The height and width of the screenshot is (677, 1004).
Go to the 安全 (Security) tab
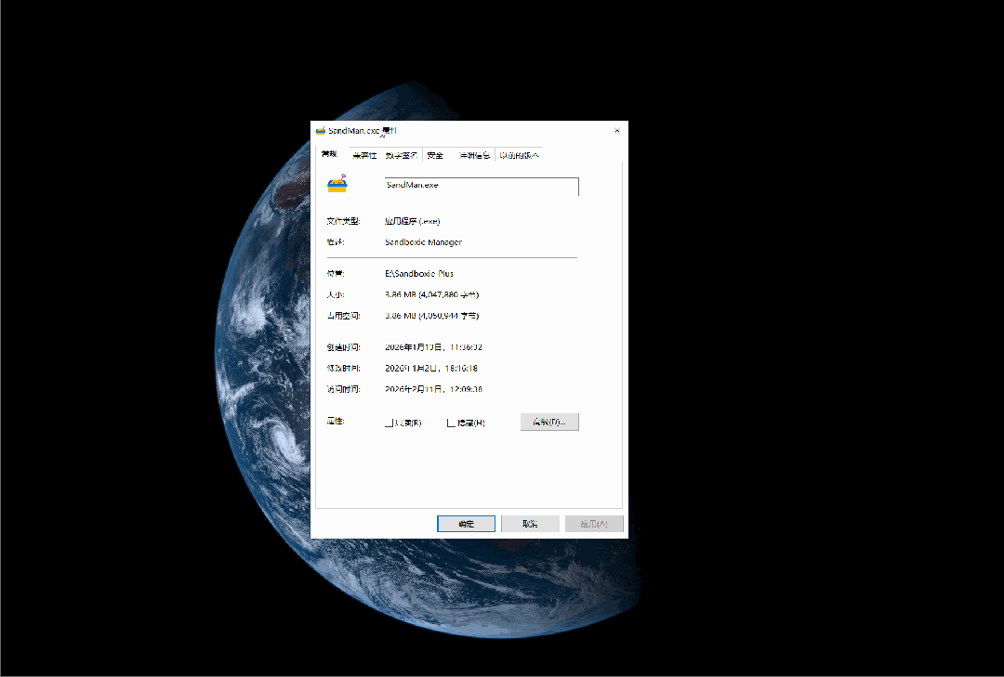click(x=435, y=155)
